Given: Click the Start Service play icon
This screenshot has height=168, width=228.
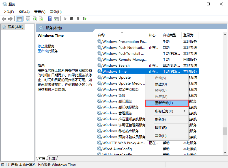Looking at the screenshot, I should (x=65, y=19).
